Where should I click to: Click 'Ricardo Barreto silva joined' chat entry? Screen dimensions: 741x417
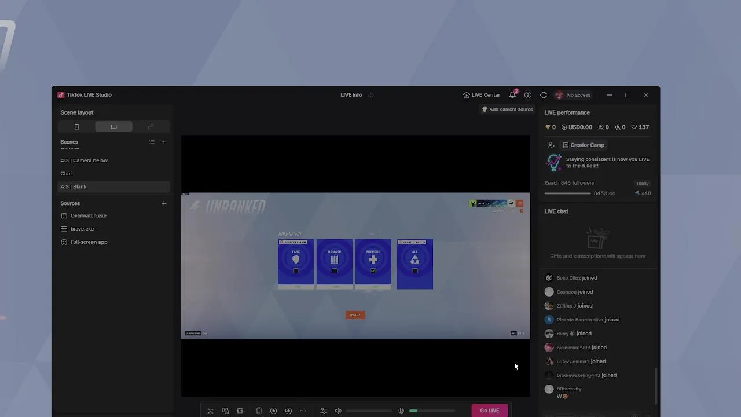click(582, 320)
